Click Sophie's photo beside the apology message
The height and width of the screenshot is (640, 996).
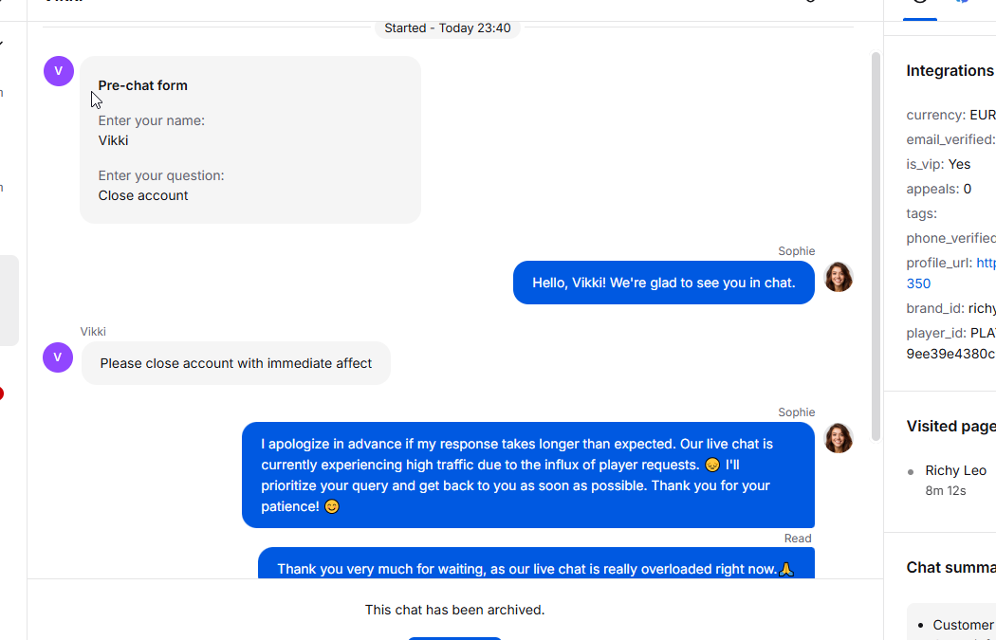[838, 438]
